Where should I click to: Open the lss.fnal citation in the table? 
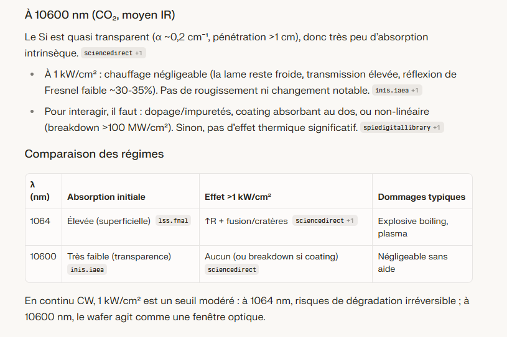[x=173, y=221]
